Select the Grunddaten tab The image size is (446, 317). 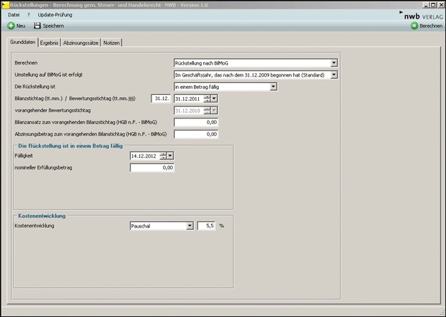pos(23,43)
